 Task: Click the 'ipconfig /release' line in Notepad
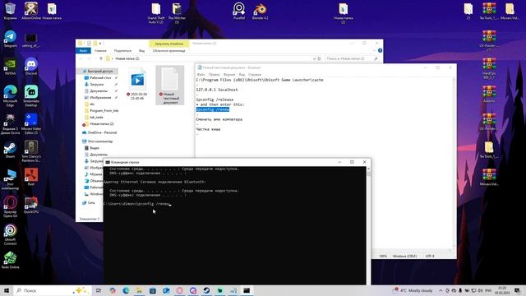[215, 99]
